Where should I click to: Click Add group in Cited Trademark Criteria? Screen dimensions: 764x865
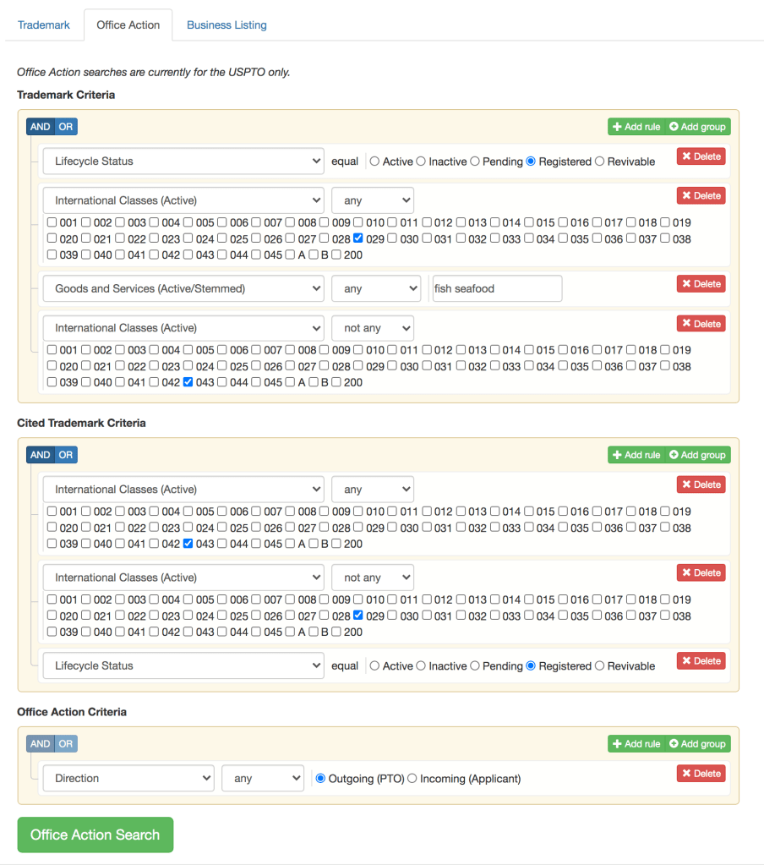[x=697, y=455]
